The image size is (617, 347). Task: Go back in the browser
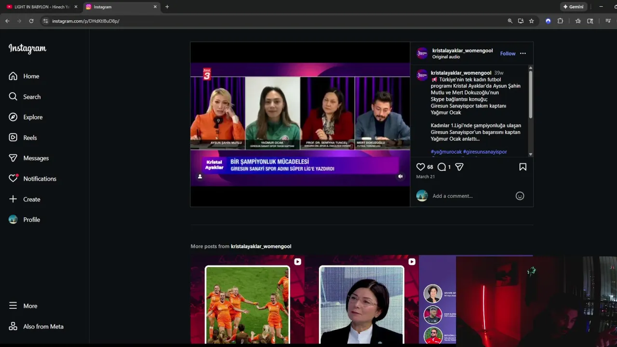(x=7, y=21)
